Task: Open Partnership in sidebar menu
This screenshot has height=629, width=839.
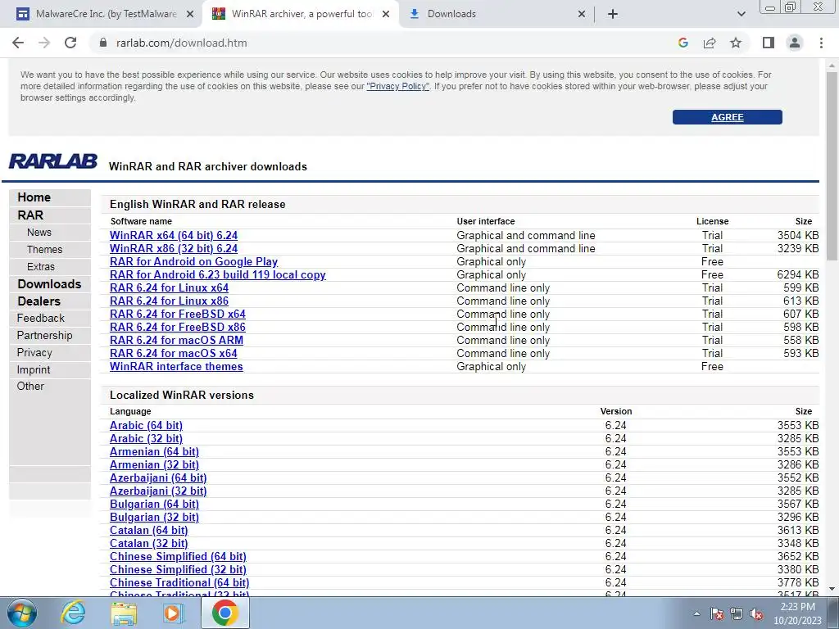Action: (44, 335)
